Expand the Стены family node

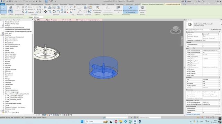[x=3, y=101]
